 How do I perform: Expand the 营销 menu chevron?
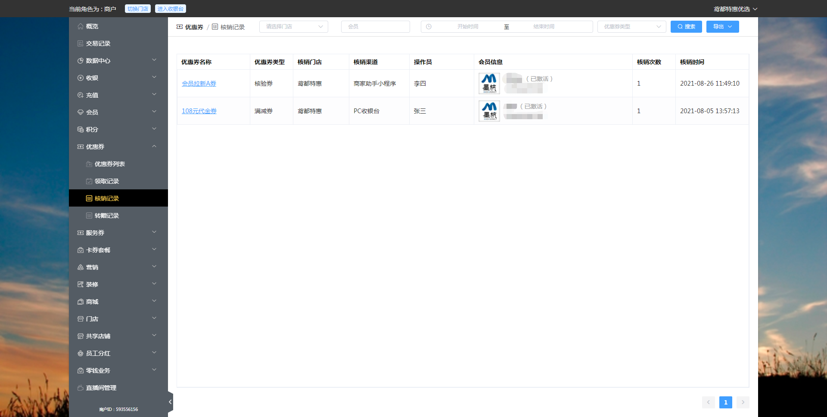(x=154, y=267)
